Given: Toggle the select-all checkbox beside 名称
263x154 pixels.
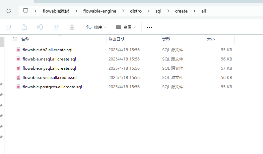Looking at the screenshot, I should [x=15, y=39].
